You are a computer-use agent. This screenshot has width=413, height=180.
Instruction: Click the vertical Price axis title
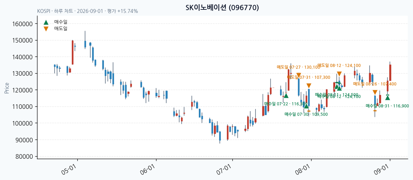click(x=7, y=88)
